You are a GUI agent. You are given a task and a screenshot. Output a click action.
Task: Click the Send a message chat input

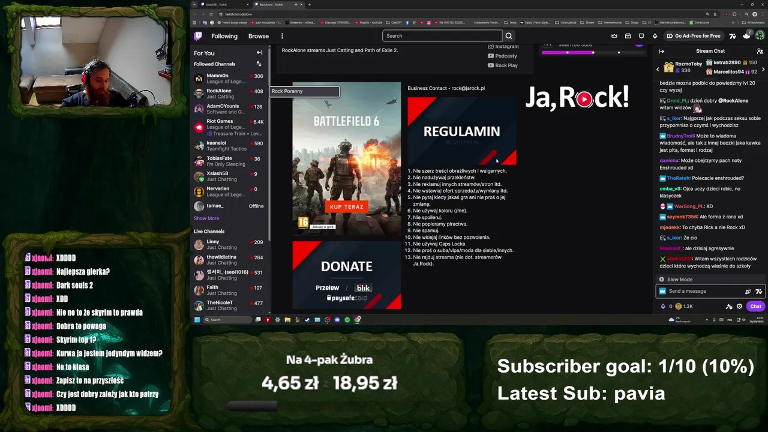pyautogui.click(x=711, y=291)
